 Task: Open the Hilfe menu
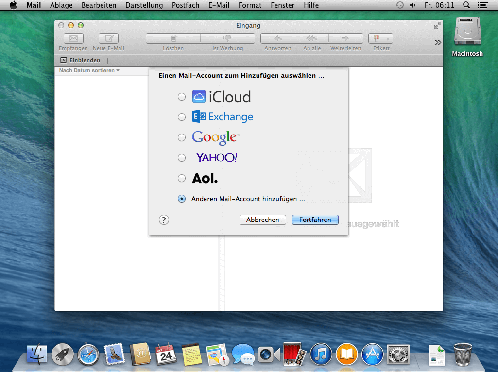311,5
